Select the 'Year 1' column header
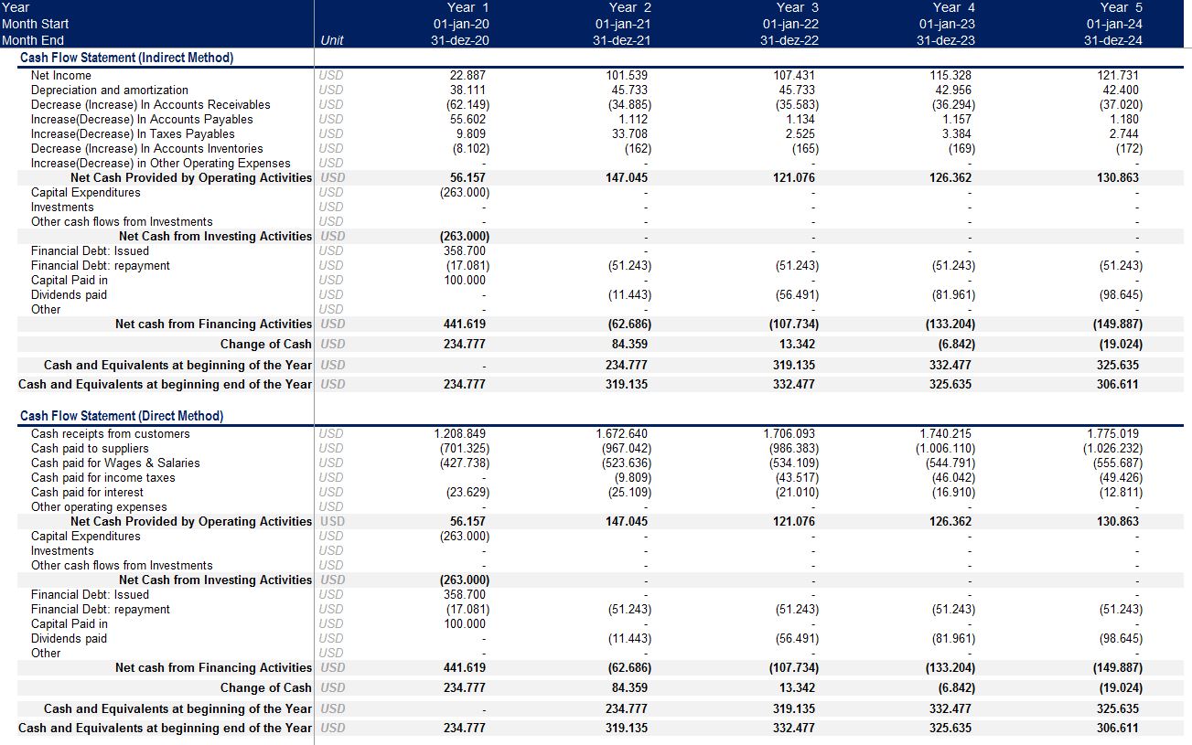Image resolution: width=1192 pixels, height=745 pixels. 467,7
